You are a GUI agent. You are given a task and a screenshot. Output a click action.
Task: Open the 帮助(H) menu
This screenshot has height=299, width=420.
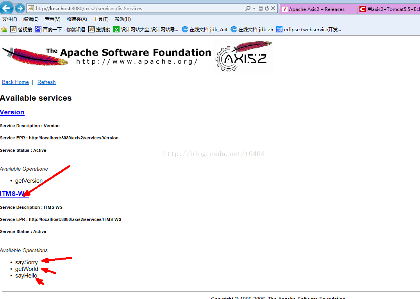[123, 19]
